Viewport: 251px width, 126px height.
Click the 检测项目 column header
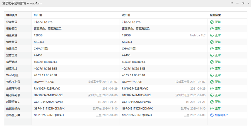[x=12, y=15]
